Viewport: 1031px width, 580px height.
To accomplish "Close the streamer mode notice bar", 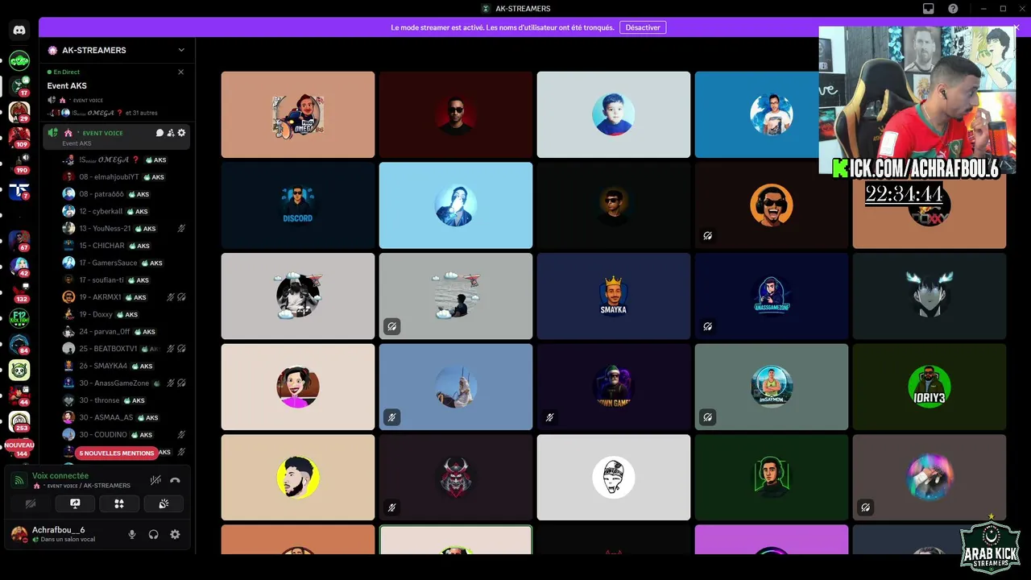I will pos(1017,27).
